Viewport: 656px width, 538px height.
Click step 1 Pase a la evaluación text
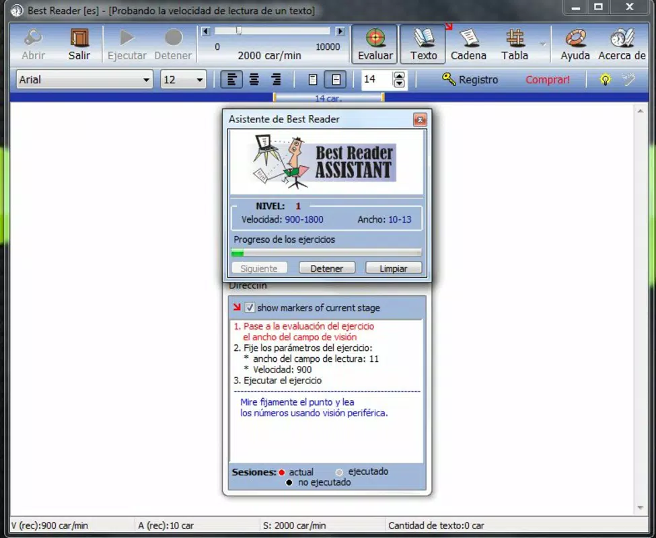click(x=303, y=332)
